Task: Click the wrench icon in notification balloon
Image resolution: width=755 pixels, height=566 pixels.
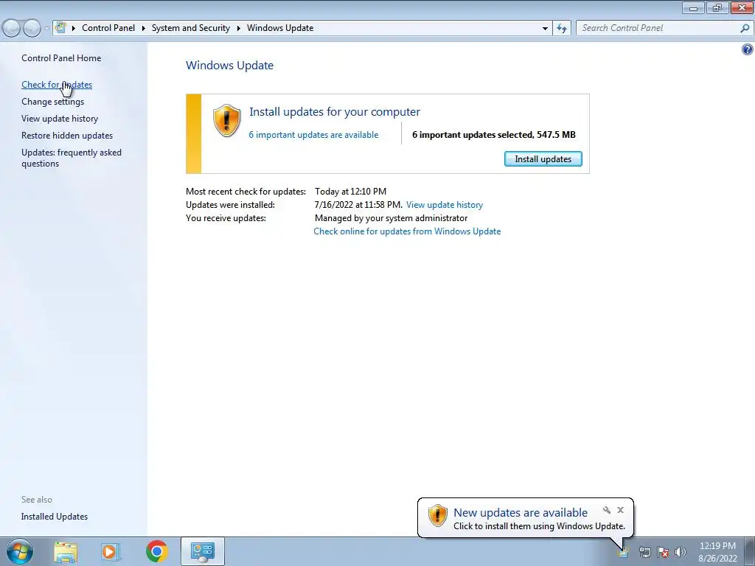Action: [x=607, y=510]
